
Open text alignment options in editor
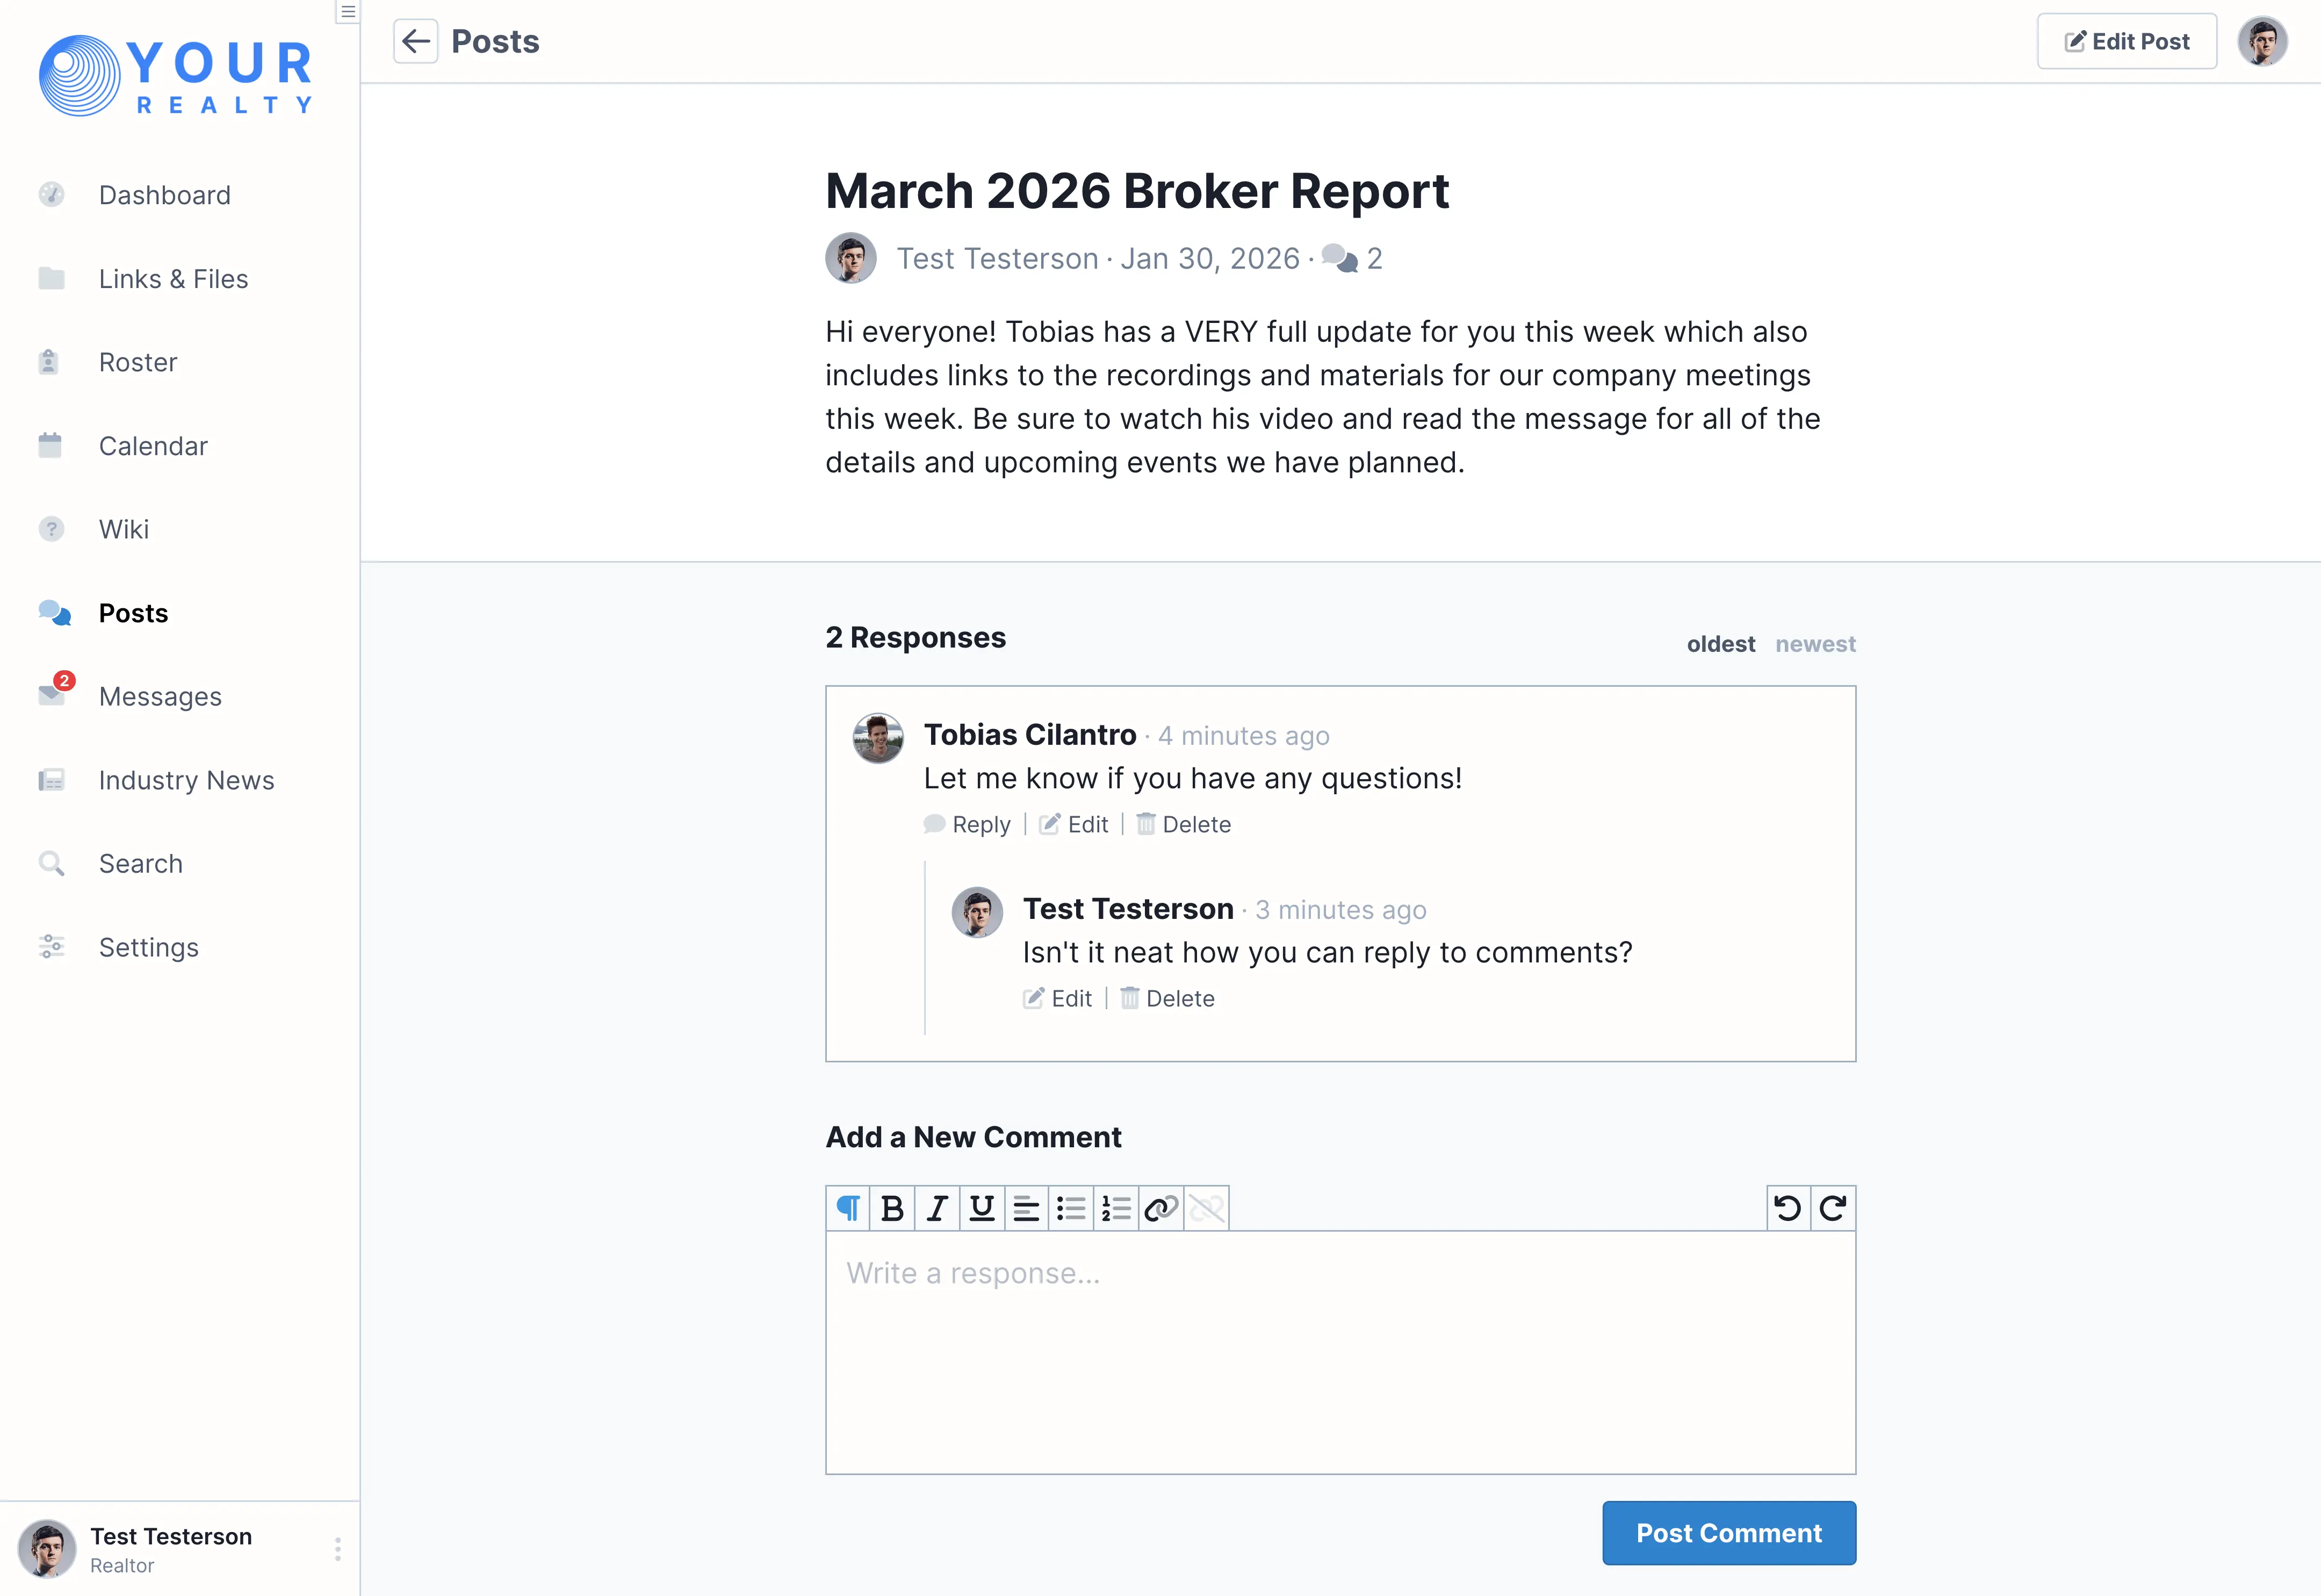coord(1026,1209)
